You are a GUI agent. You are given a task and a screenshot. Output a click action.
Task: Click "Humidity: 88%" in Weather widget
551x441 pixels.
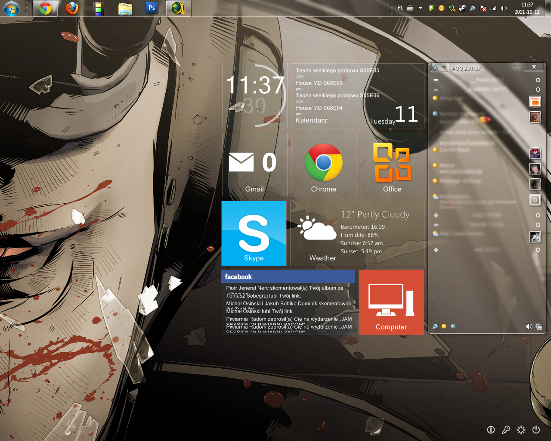[360, 235]
